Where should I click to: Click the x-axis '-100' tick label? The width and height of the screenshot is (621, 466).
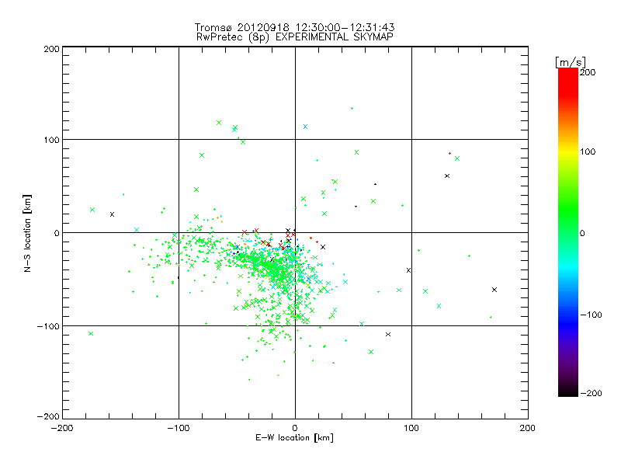click(179, 428)
